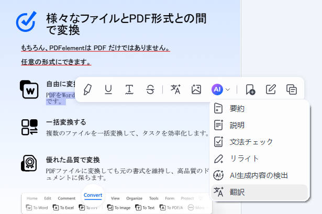Click the edit pencil-square icon
The image size is (322, 214).
[x=271, y=89]
